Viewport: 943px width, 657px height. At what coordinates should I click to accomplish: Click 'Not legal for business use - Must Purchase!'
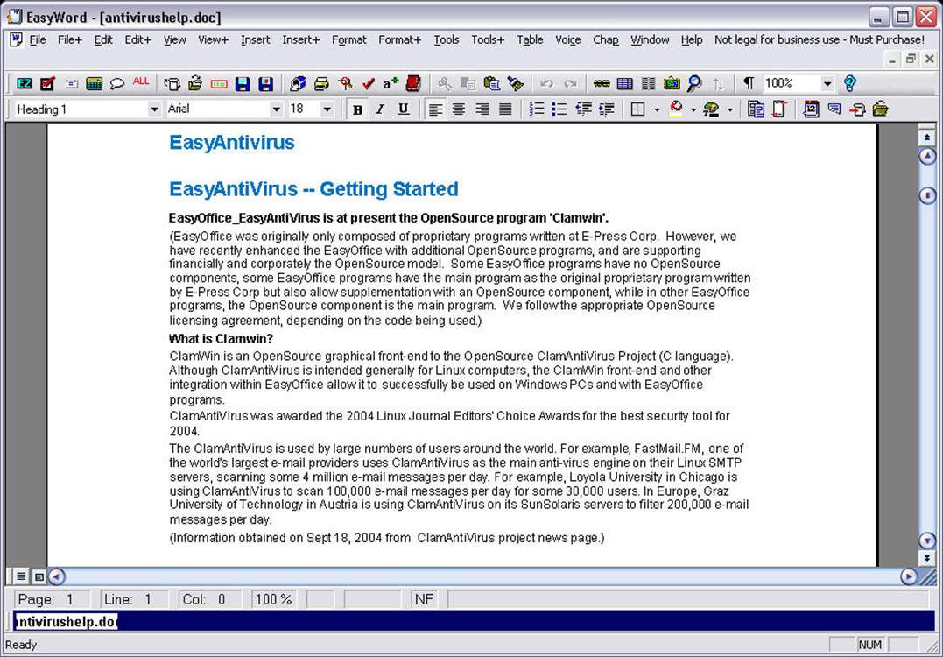click(820, 39)
